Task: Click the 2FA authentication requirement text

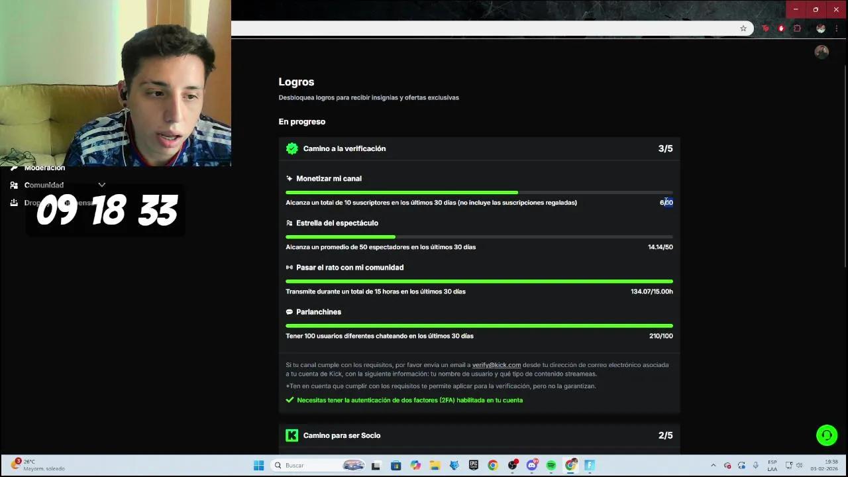Action: [409, 400]
